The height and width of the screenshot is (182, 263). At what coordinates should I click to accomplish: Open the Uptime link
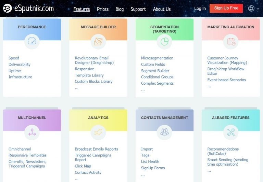(x=15, y=71)
